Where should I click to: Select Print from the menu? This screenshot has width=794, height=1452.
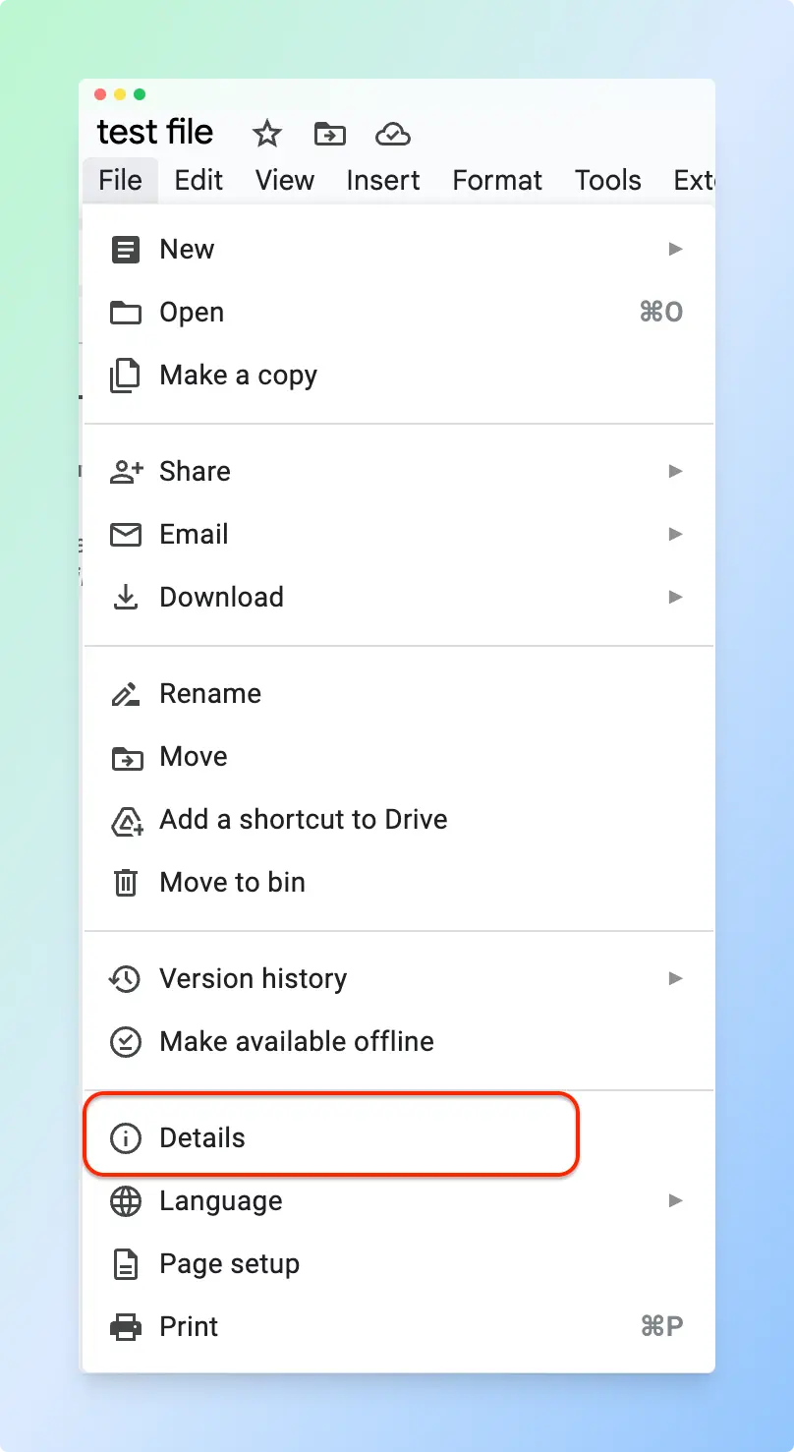click(x=398, y=1327)
